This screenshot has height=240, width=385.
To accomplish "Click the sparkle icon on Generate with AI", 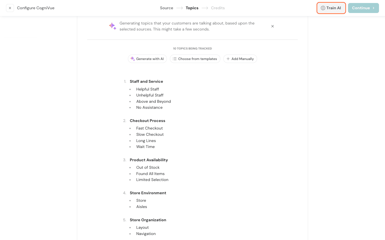I will point(132,59).
